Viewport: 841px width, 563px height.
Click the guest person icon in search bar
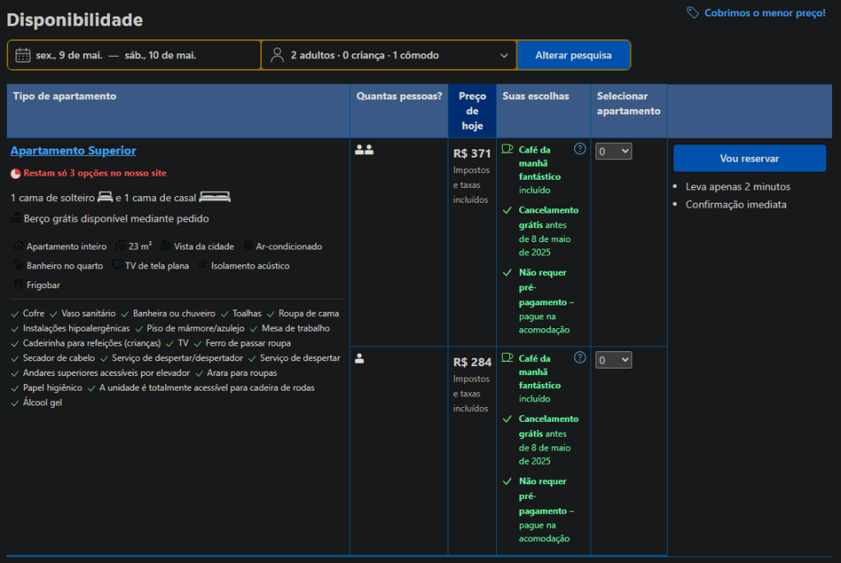(x=277, y=56)
